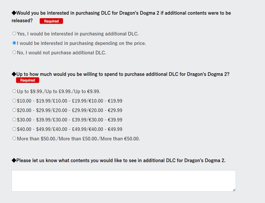Screen dimensions: 265x203
Task: Click the 'Would you be interested' question heading
Action: click(x=121, y=13)
